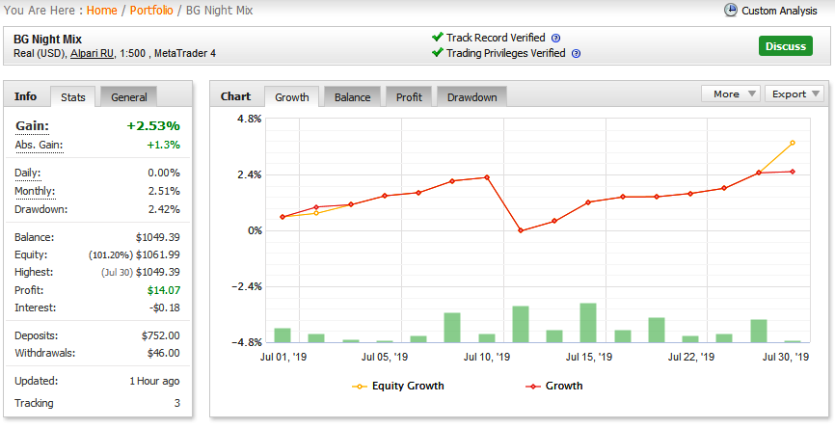Viewport: 835px width, 428px height.
Task: Click the Gain label in Stats
Action: click(x=32, y=126)
